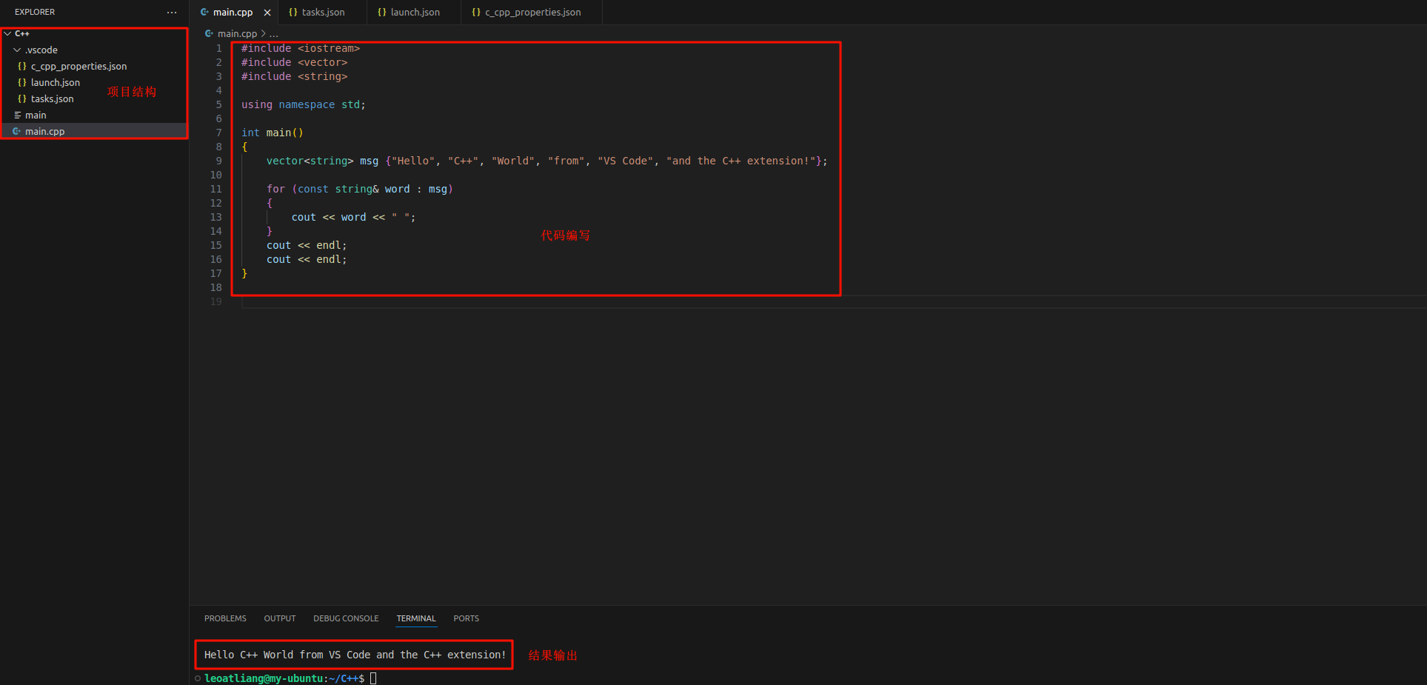Open the DEBUG CONSOLE panel tab

coord(346,618)
